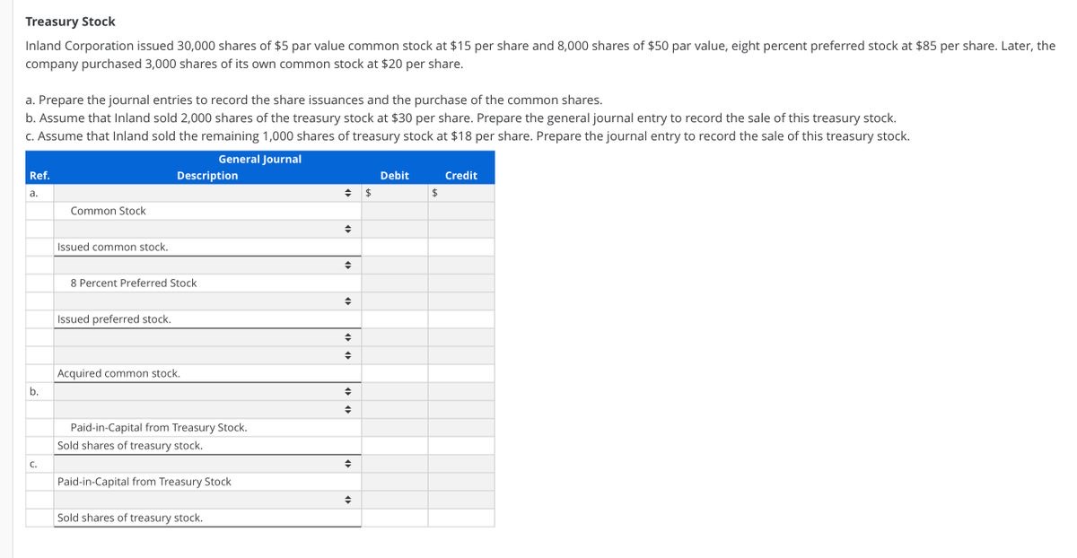
Task: Click the Credit cell for 8 Percent Preferred Stock
Action: (462, 283)
